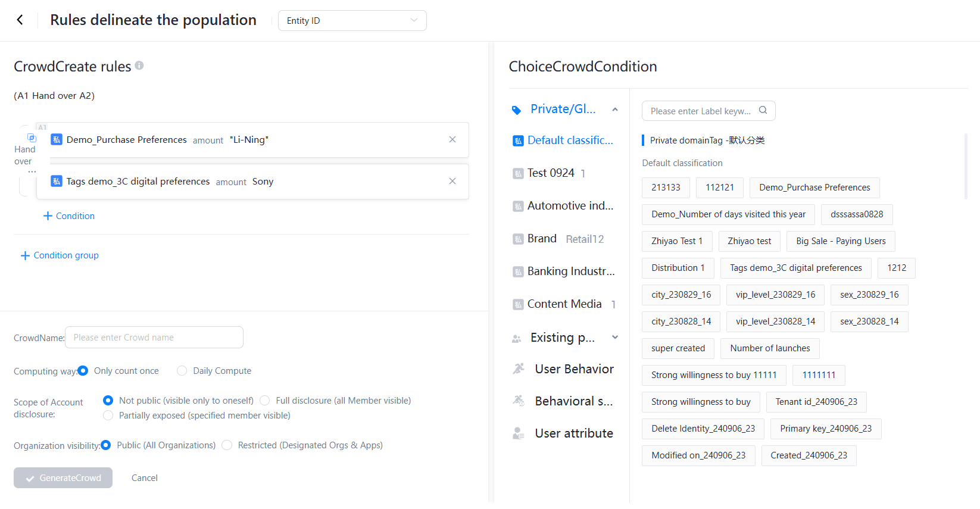Remove the Demo_Purchase Preferences condition
This screenshot has width=980, height=509.
pyautogui.click(x=452, y=139)
